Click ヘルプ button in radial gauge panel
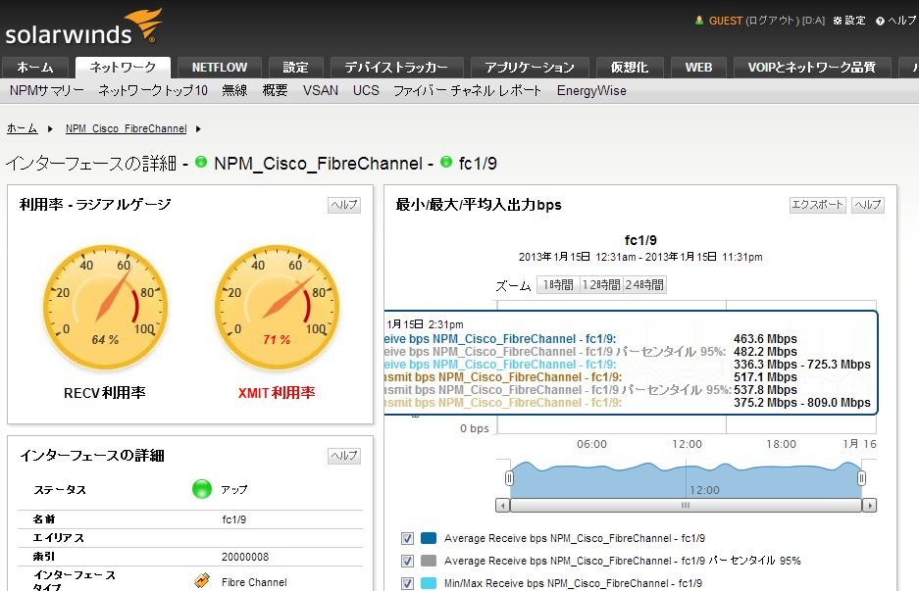Viewport: 919px width, 591px height. click(x=344, y=205)
